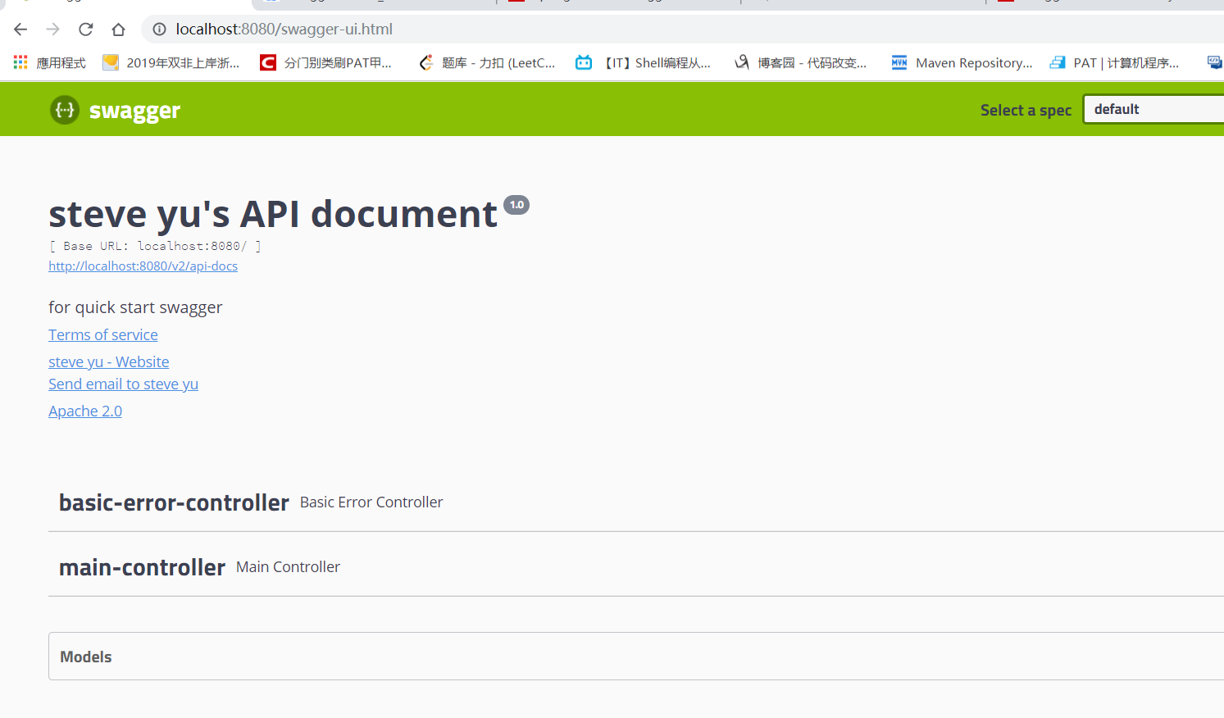Image resolution: width=1224 pixels, height=718 pixels.
Task: Click the browser back arrow
Action: click(x=20, y=30)
